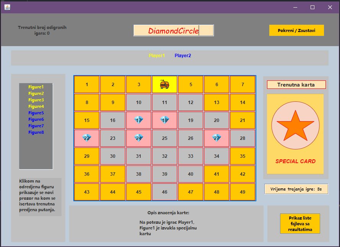
Task: Select Figure6 in the figure list
Action: click(36, 119)
